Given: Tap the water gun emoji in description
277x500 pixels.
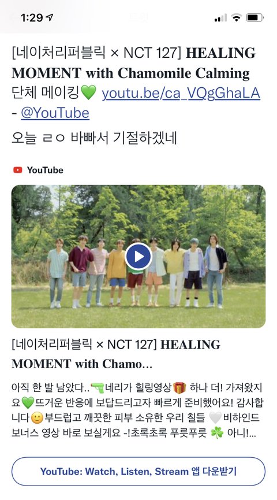Looking at the screenshot, I should pos(98,388).
